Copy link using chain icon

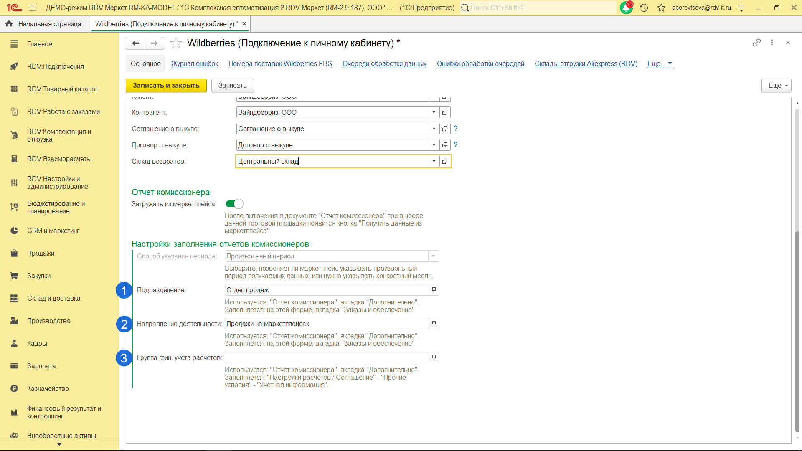[756, 43]
